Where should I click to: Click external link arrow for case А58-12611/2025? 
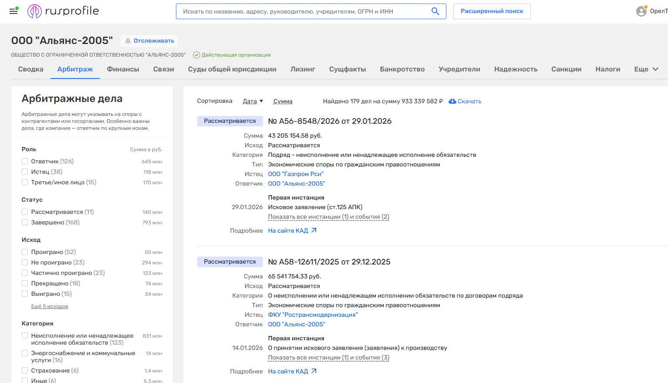[x=314, y=371]
